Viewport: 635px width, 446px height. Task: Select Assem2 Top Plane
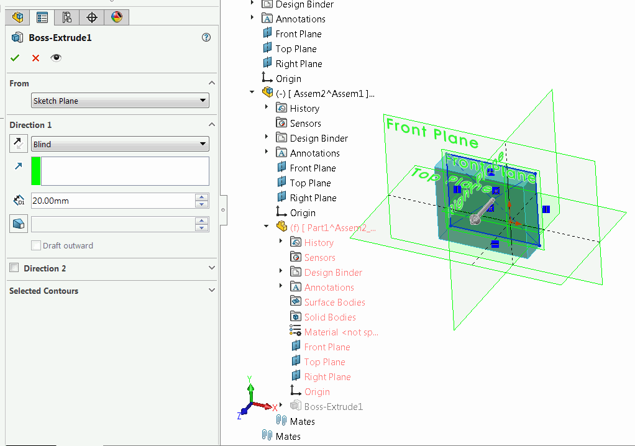tap(310, 183)
